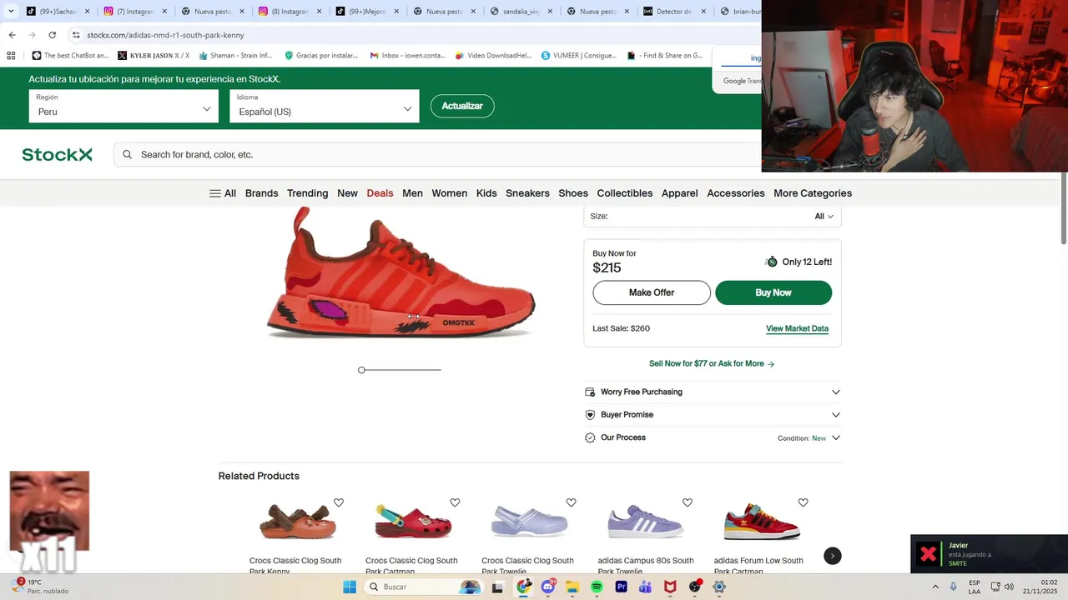Open Task View from the taskbar

tap(498, 587)
